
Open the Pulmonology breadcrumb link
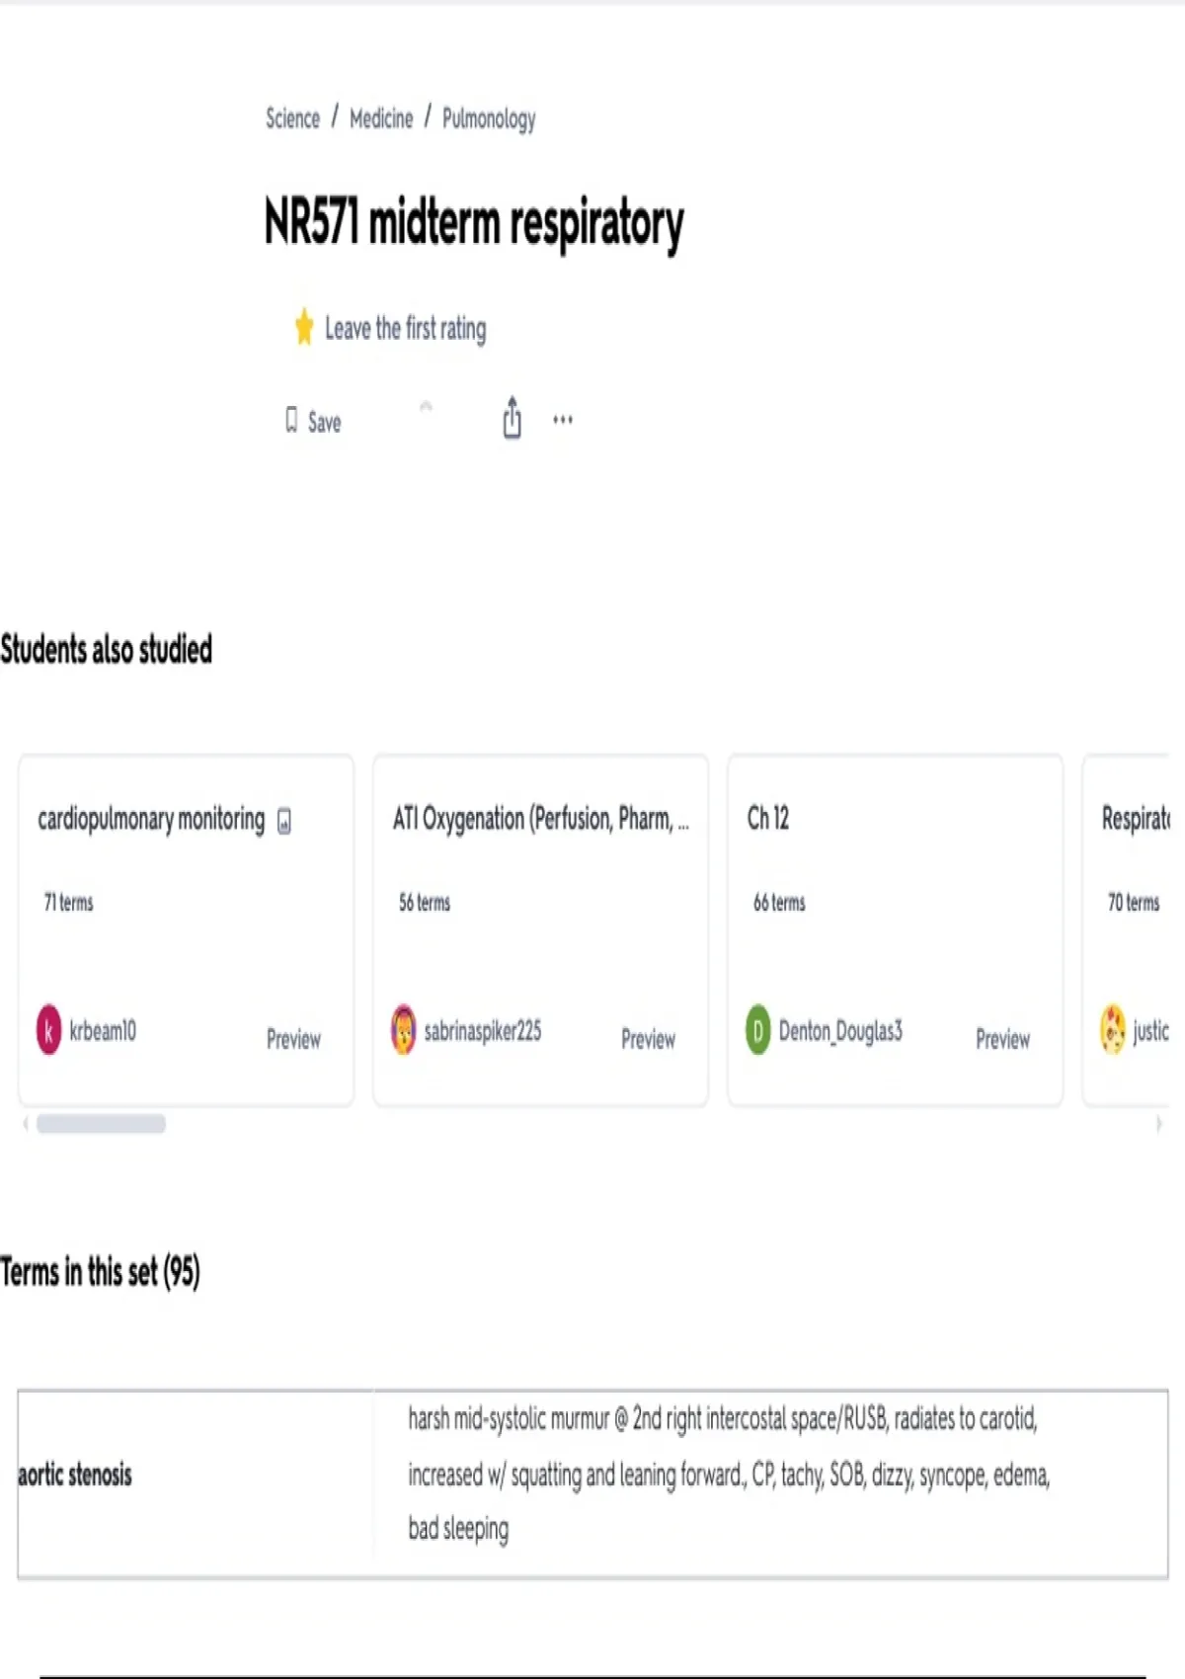coord(489,119)
